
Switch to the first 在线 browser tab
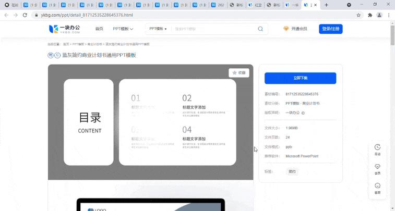click(x=11, y=5)
